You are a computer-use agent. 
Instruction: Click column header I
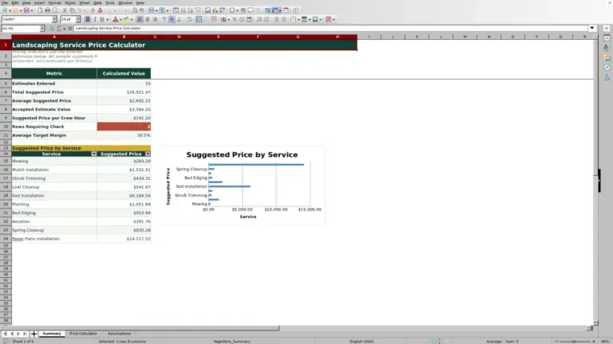(x=369, y=37)
